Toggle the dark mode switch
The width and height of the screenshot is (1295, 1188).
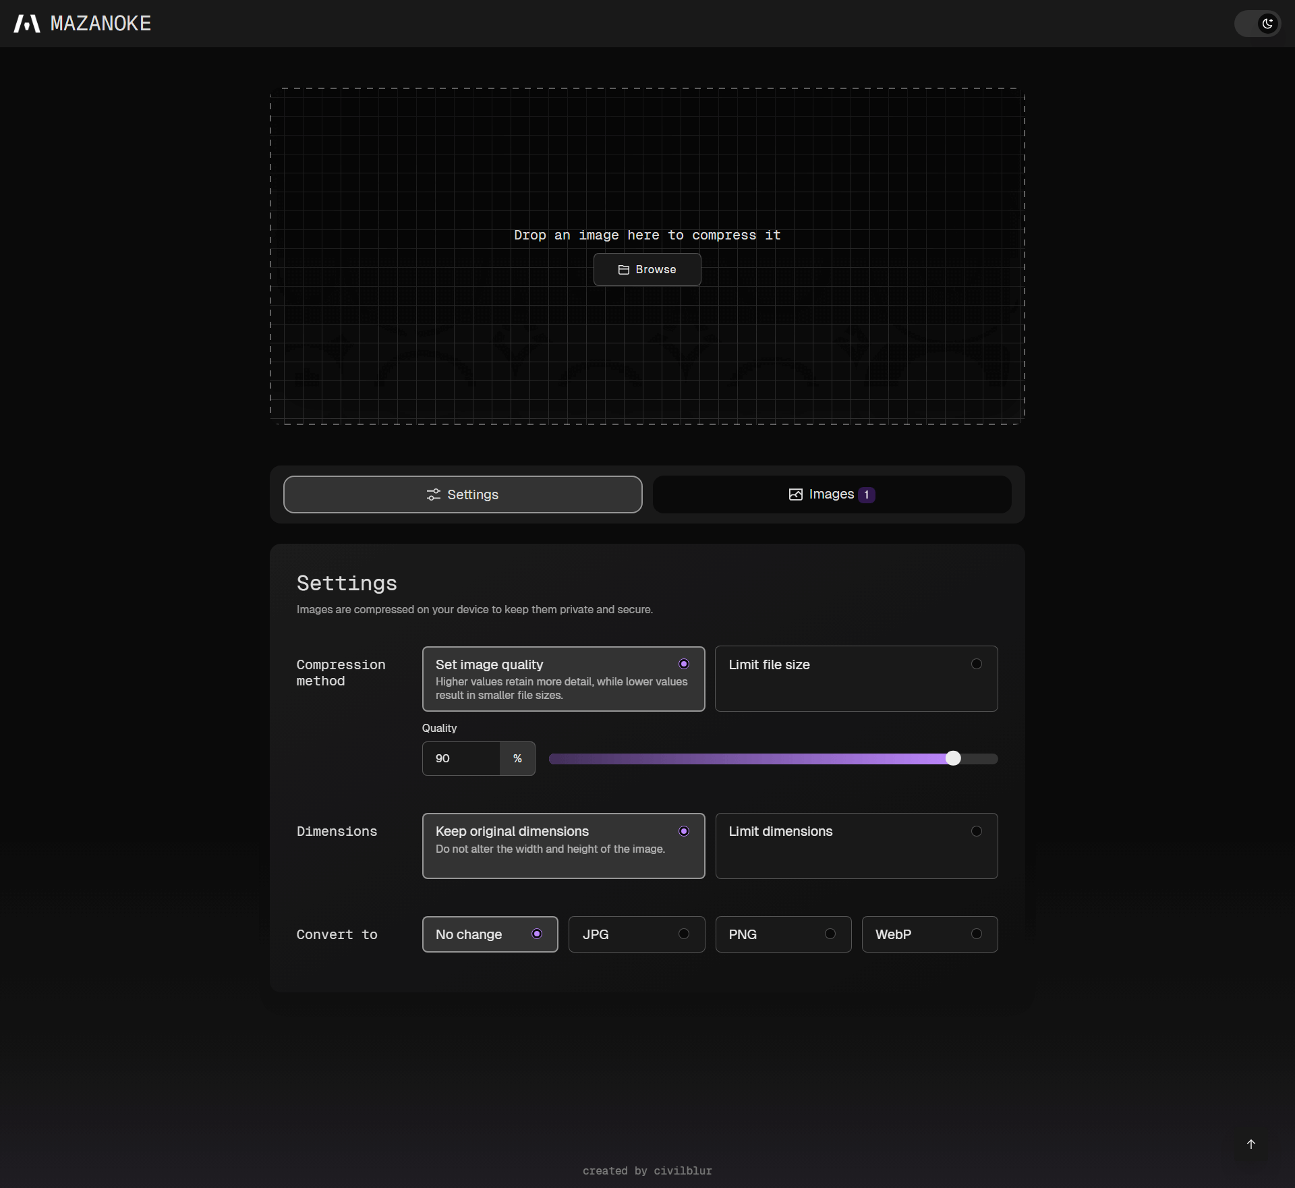pos(1258,24)
